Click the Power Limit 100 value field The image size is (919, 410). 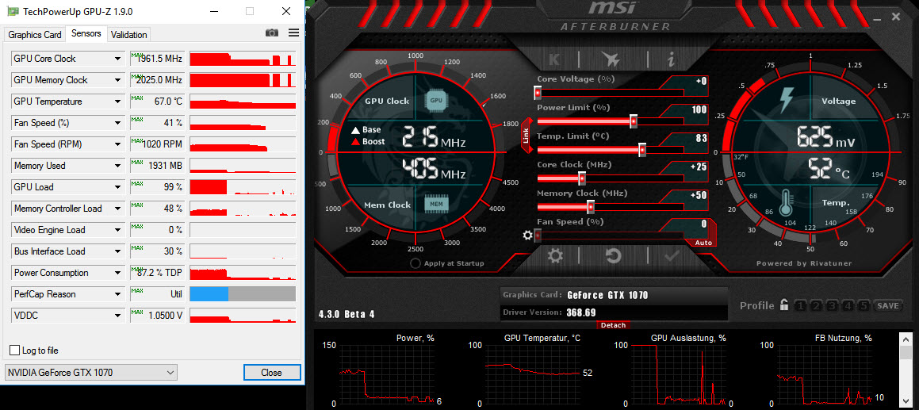click(691, 110)
